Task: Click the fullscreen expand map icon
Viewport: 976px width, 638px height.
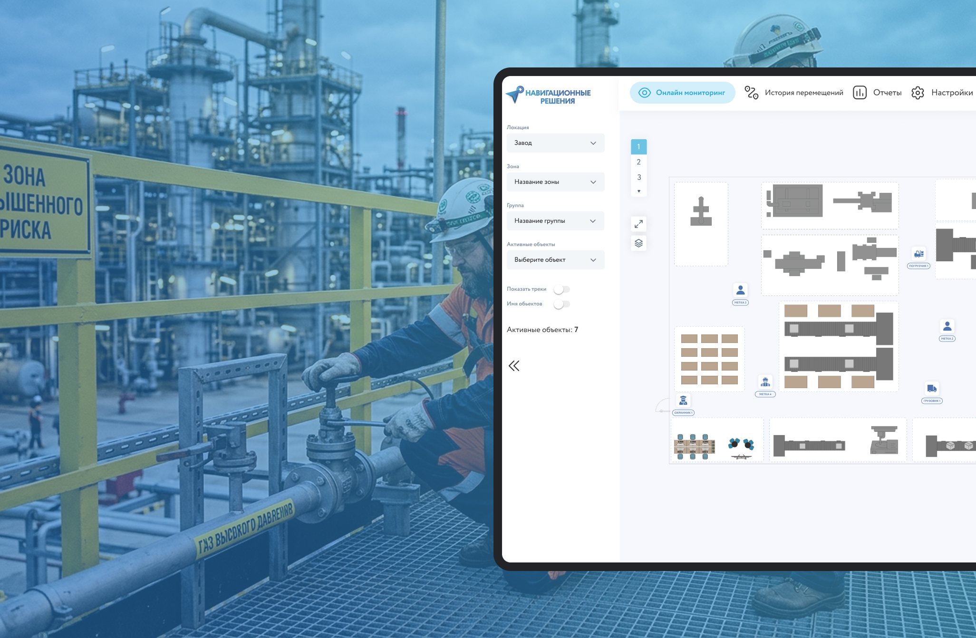Action: (638, 223)
